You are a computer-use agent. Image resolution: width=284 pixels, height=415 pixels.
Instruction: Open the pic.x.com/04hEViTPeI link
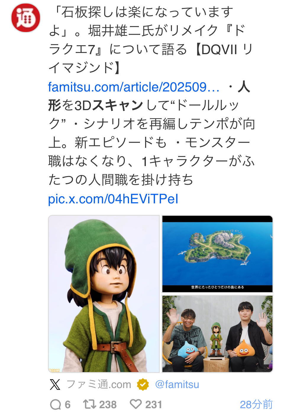coord(113,199)
